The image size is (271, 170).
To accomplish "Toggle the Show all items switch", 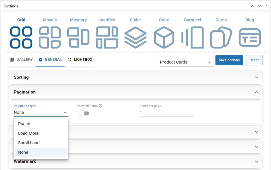I will point(84,114).
